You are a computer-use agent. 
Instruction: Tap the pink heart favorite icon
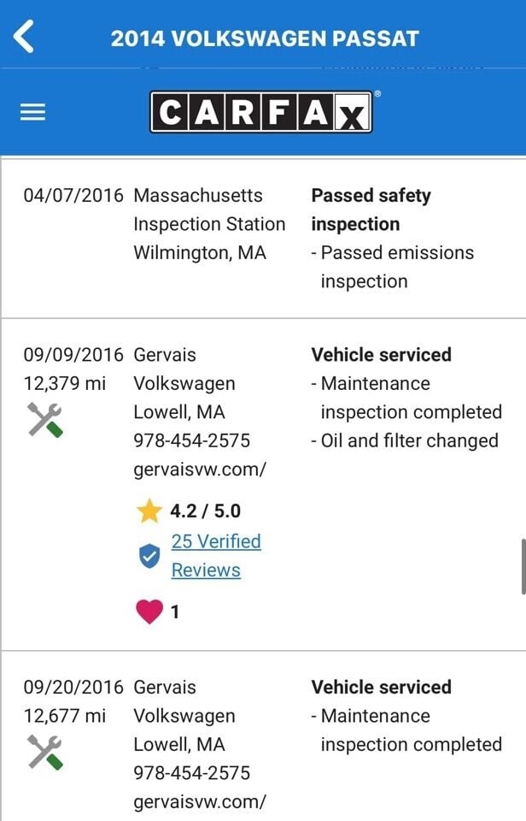pos(149,611)
